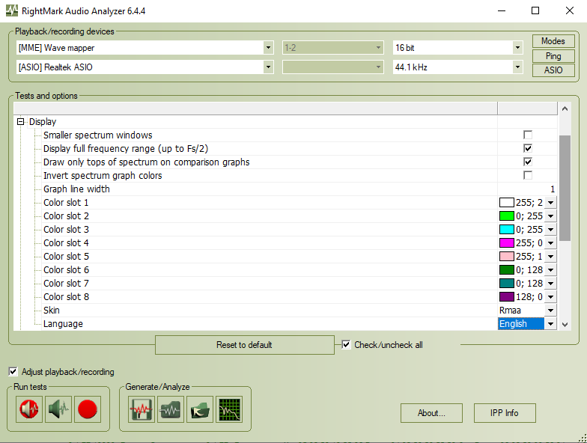This screenshot has height=443, width=587.
Task: Open Color slot 4 dropdown arrow
Action: coord(550,242)
